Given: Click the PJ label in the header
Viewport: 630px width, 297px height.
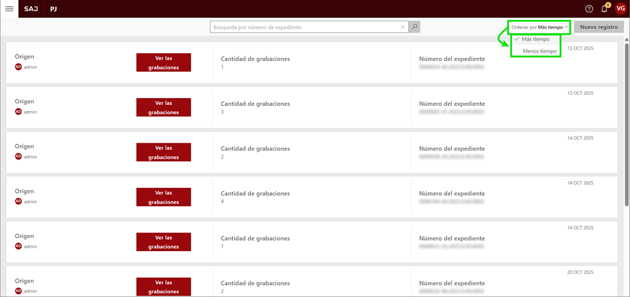Looking at the screenshot, I should point(53,9).
